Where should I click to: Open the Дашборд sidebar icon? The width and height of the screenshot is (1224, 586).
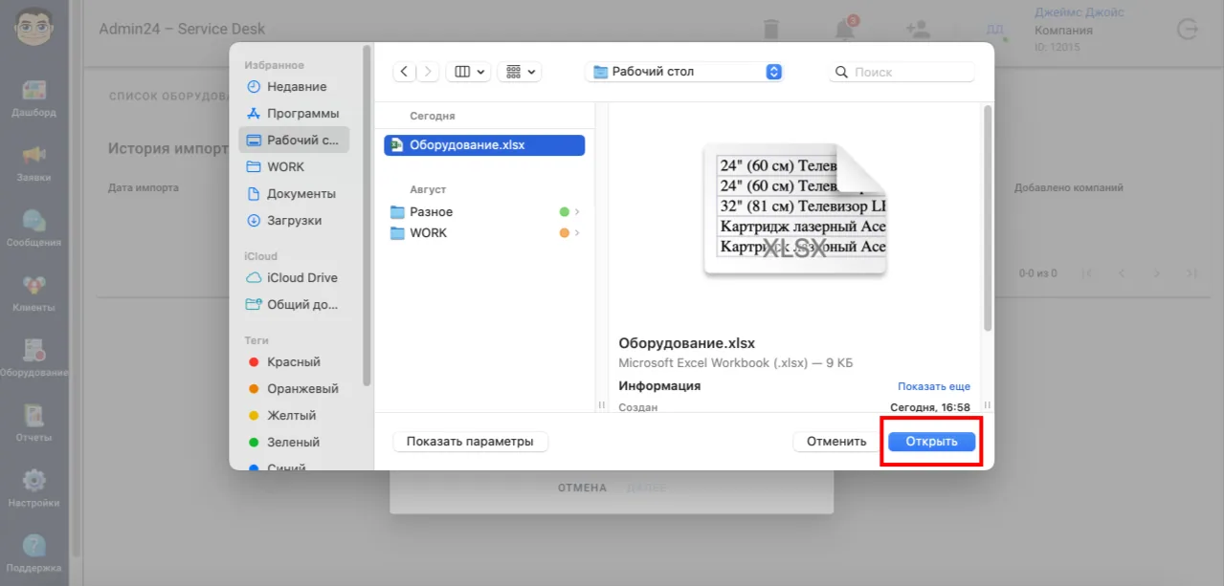(x=33, y=92)
